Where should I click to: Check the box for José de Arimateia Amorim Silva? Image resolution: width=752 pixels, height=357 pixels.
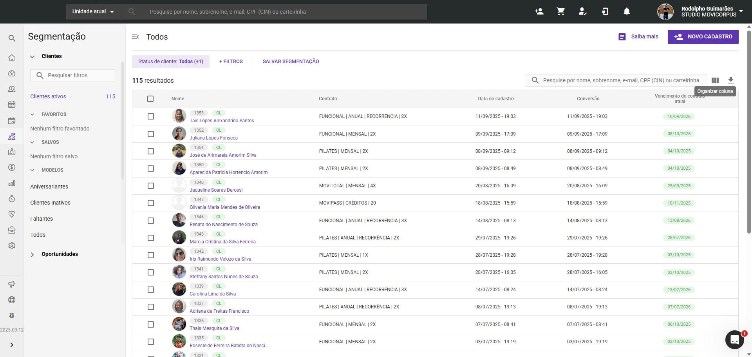(x=151, y=151)
